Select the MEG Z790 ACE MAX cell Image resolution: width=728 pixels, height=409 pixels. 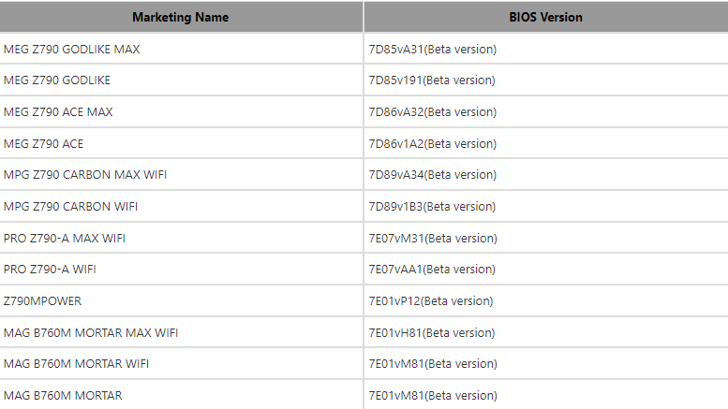pos(181,112)
